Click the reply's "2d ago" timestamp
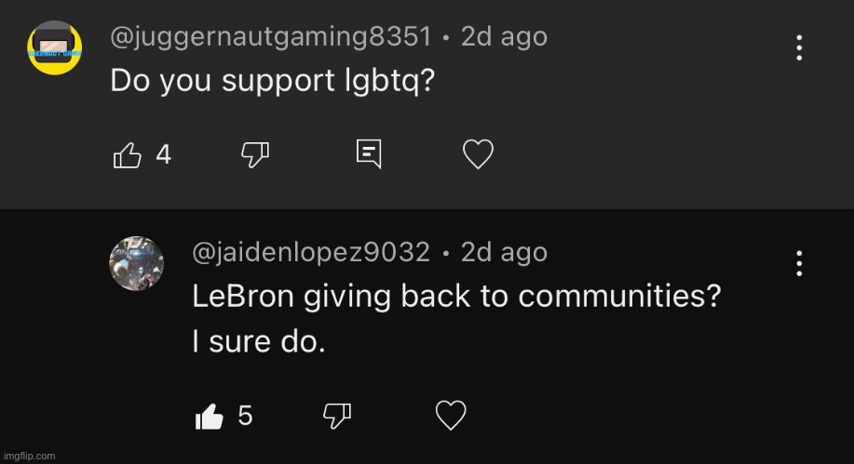854x464 pixels. [504, 252]
